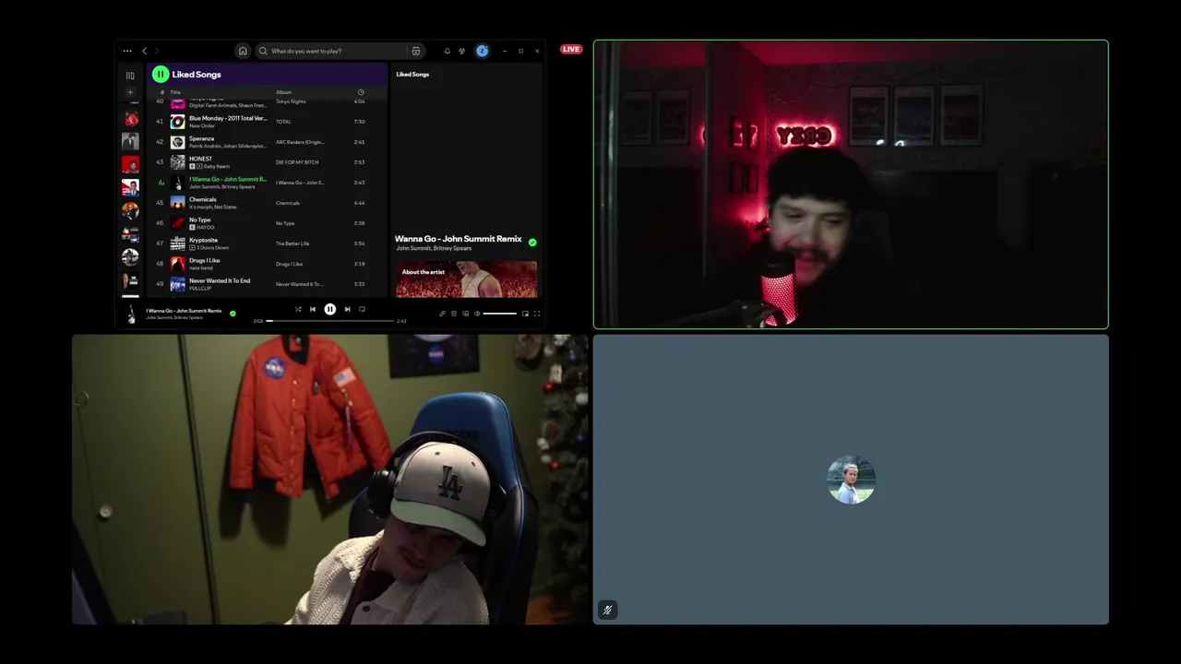Play the Chemicals track row
The height and width of the screenshot is (664, 1181).
tap(267, 203)
